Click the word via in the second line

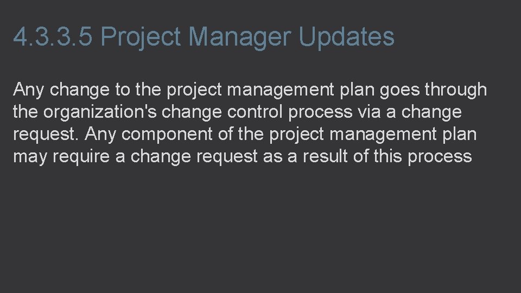(369, 112)
